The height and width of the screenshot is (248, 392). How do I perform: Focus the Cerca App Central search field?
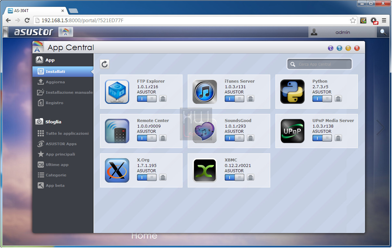click(320, 64)
